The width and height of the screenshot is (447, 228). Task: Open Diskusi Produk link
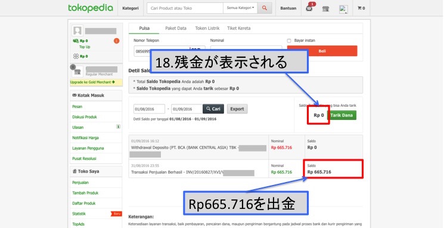85,117
